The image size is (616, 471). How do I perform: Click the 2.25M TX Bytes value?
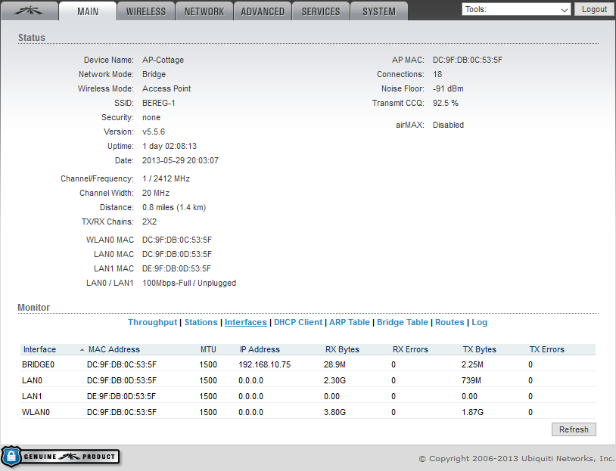coord(472,364)
